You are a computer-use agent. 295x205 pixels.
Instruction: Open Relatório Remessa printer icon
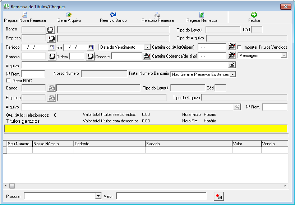tap(157, 15)
